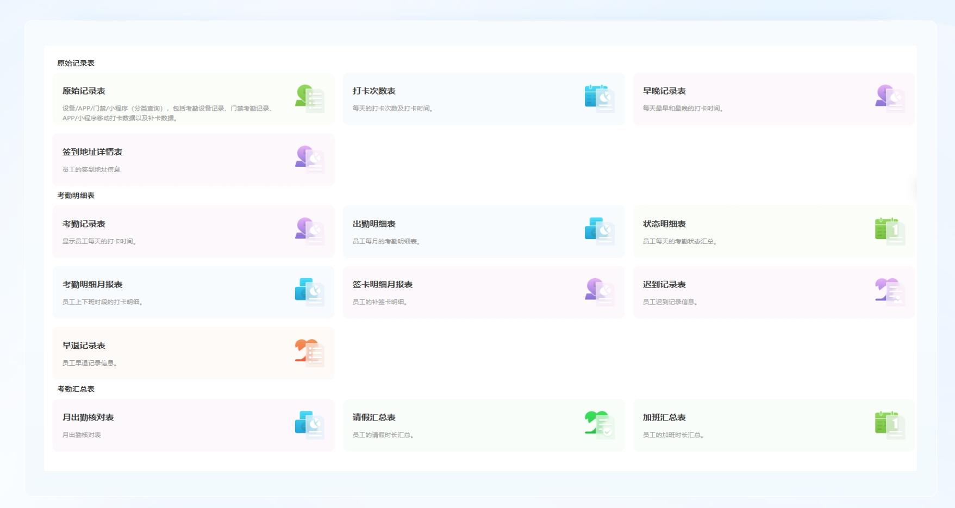The width and height of the screenshot is (955, 508).
Task: Click the 请假汇总表 green icon
Action: pyautogui.click(x=600, y=425)
